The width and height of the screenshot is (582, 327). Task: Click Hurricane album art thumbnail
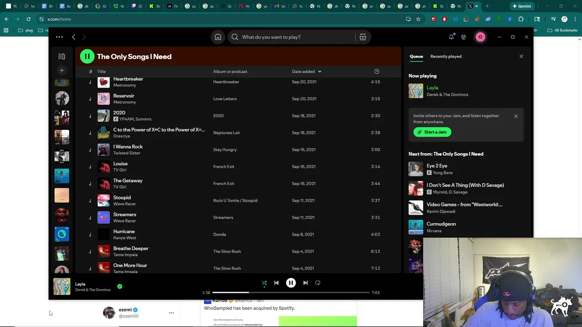pos(104,234)
